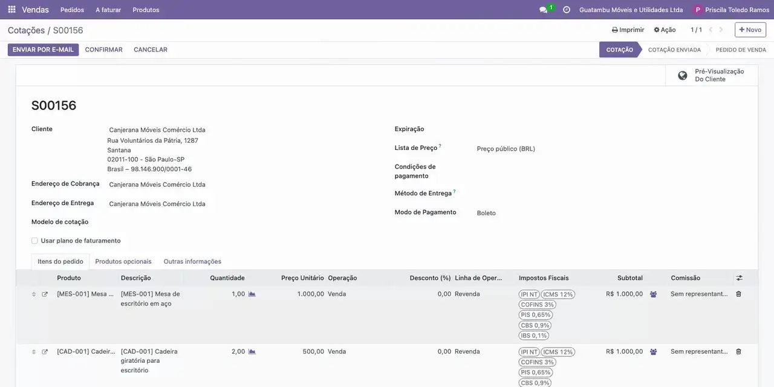Open external link icon for MES-001 row

point(45,294)
